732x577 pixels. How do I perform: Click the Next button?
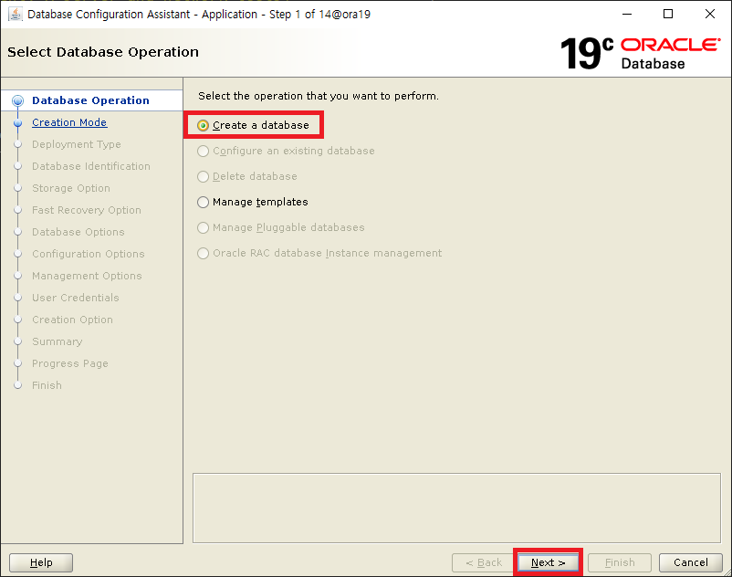click(548, 562)
